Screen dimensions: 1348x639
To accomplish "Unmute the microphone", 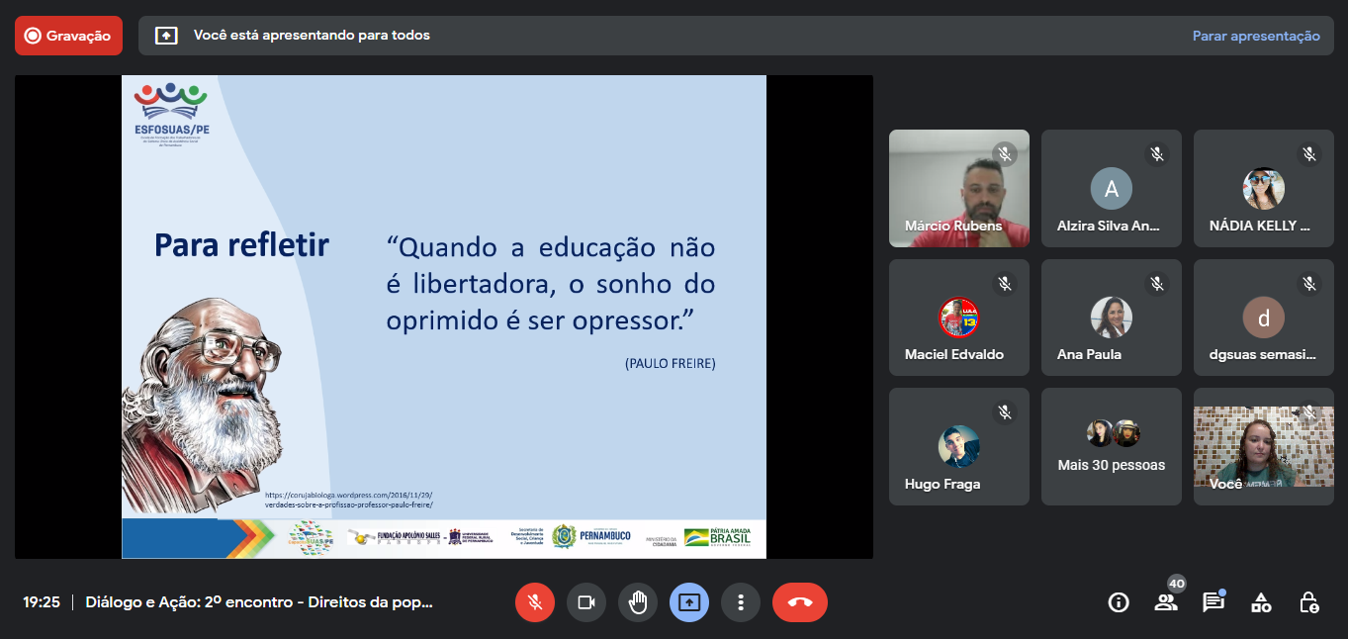I will click(x=535, y=602).
